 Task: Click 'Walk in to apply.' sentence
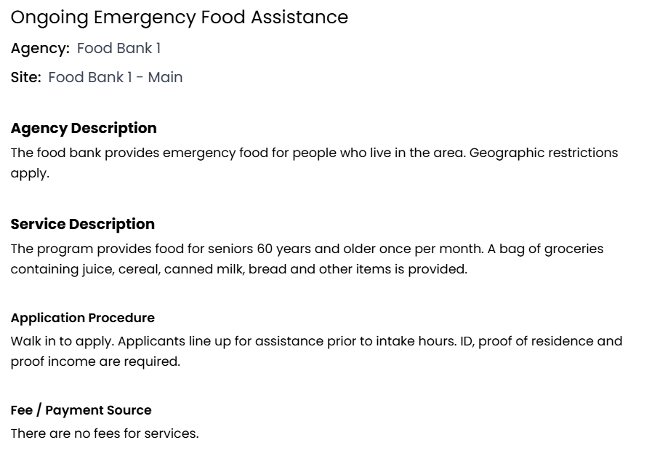tap(62, 341)
